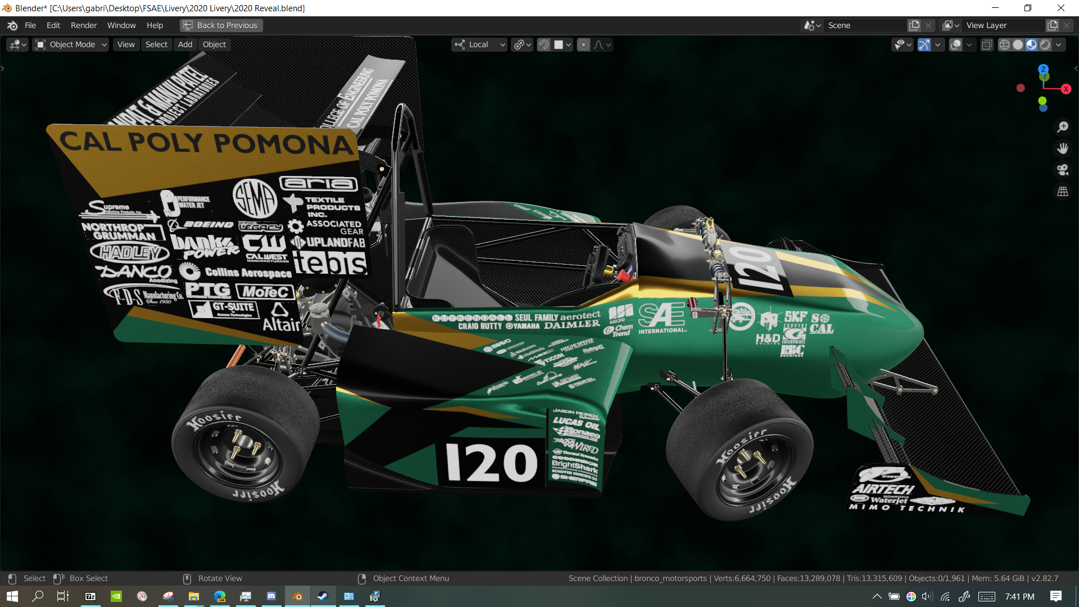Expand the right sidebar arrow

[1076, 69]
